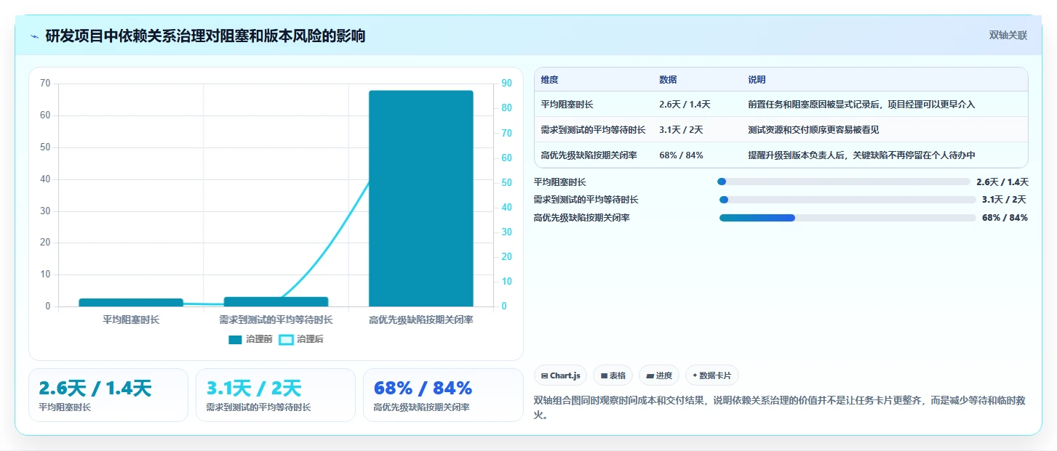The width and height of the screenshot is (1057, 451).
Task: Click the 2.6天 / 1.4天 table data cell
Action: pyautogui.click(x=685, y=105)
